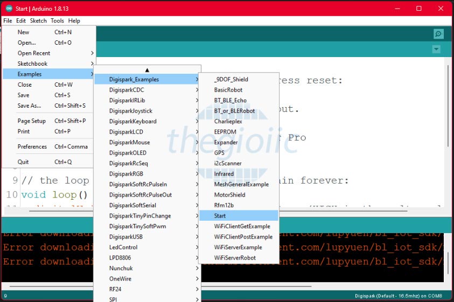Open the MeshGeneralExample sketch
This screenshot has height=302, width=454.
pyautogui.click(x=239, y=184)
